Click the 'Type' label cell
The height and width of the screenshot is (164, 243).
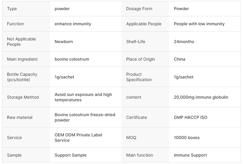(x=12, y=9)
